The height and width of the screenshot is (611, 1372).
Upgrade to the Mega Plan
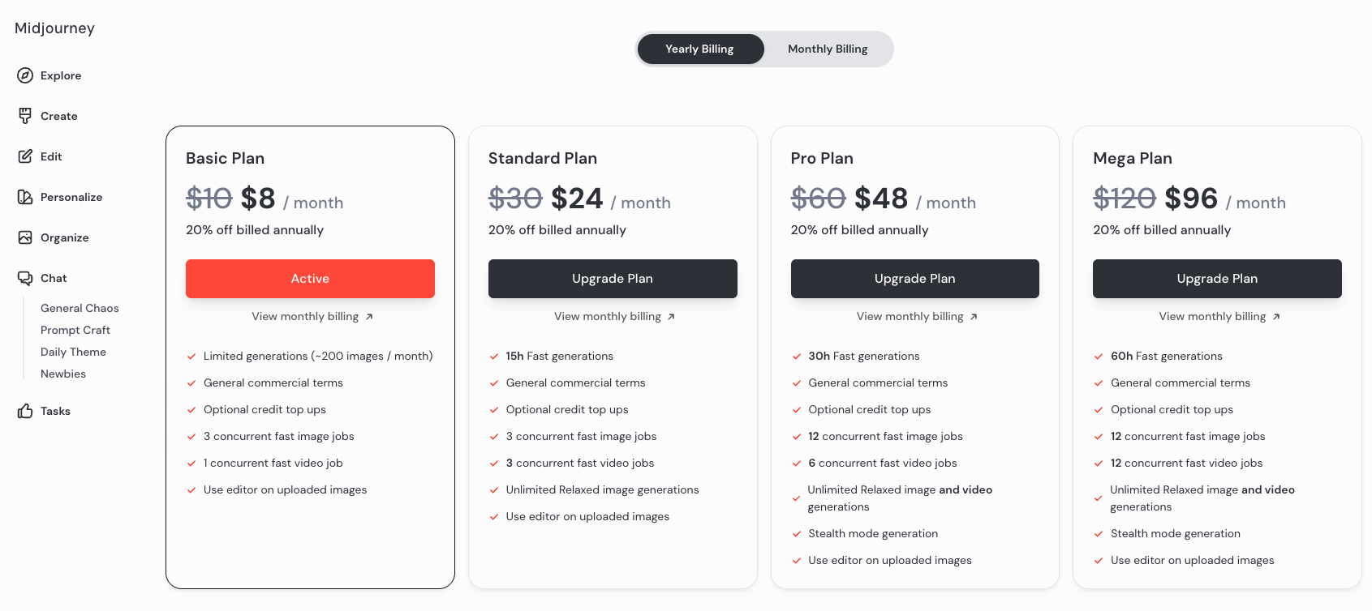pyautogui.click(x=1217, y=278)
